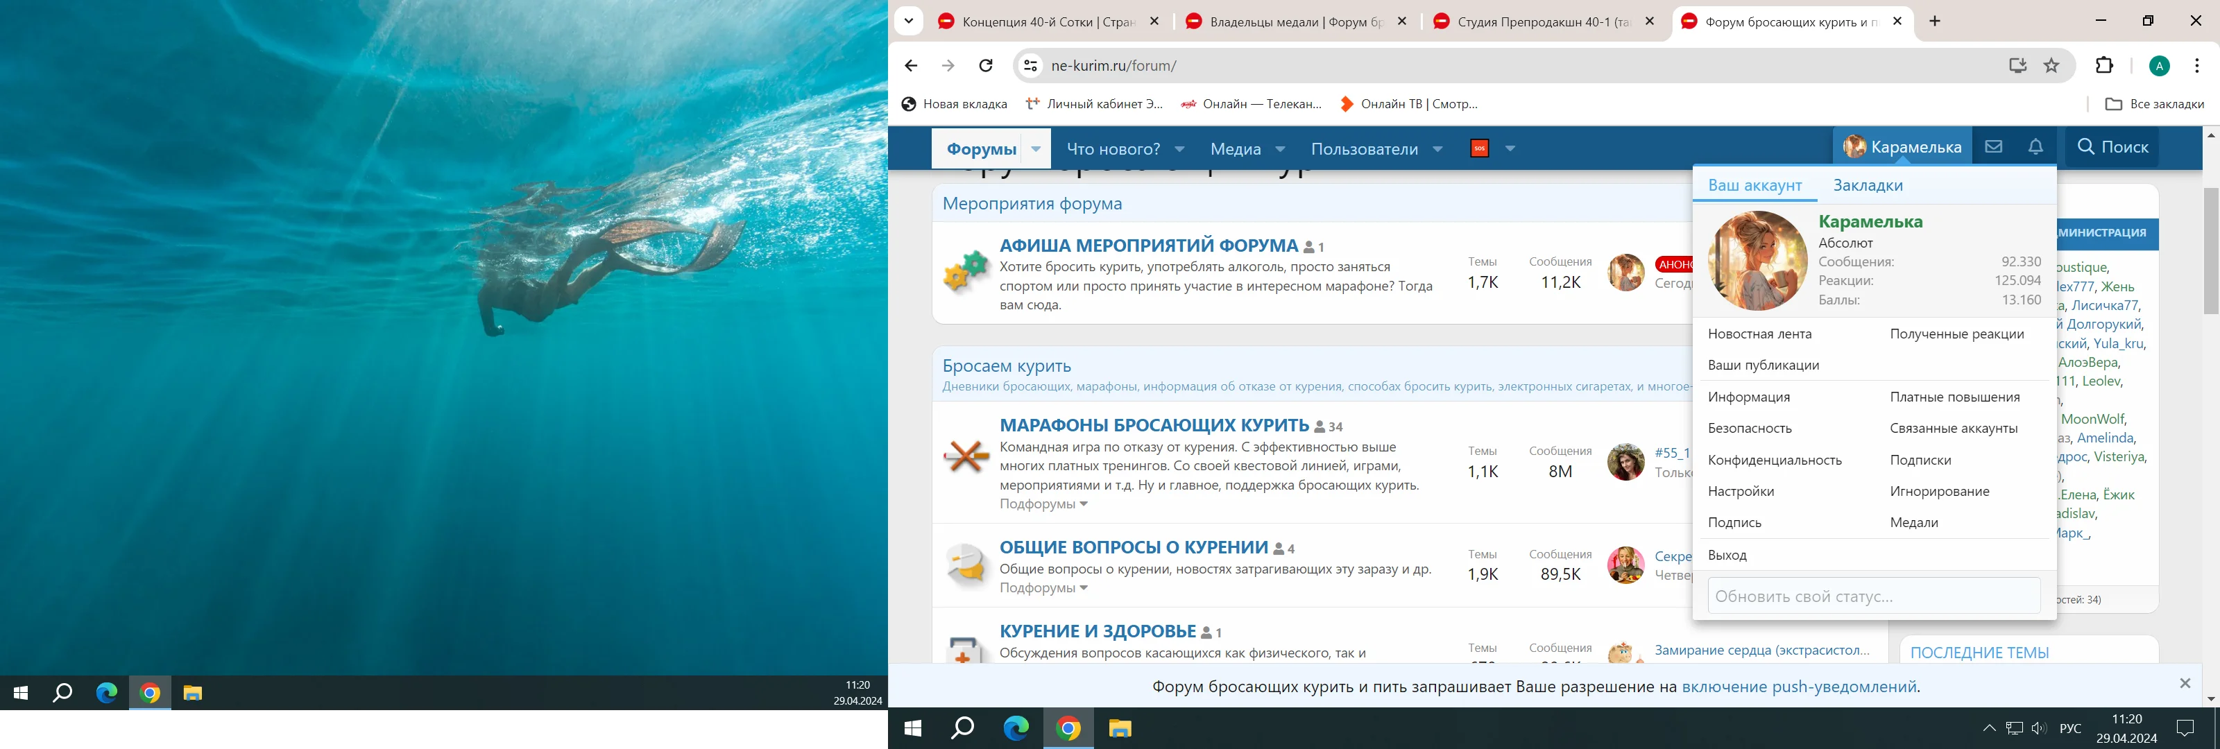The image size is (2220, 749).
Task: Expand the Что нового? dropdown arrow
Action: pyautogui.click(x=1180, y=149)
